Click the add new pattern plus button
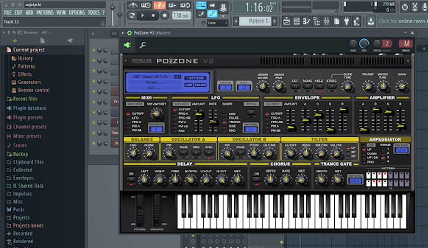Screen dimensions: 428x248 pyautogui.click(x=274, y=21)
